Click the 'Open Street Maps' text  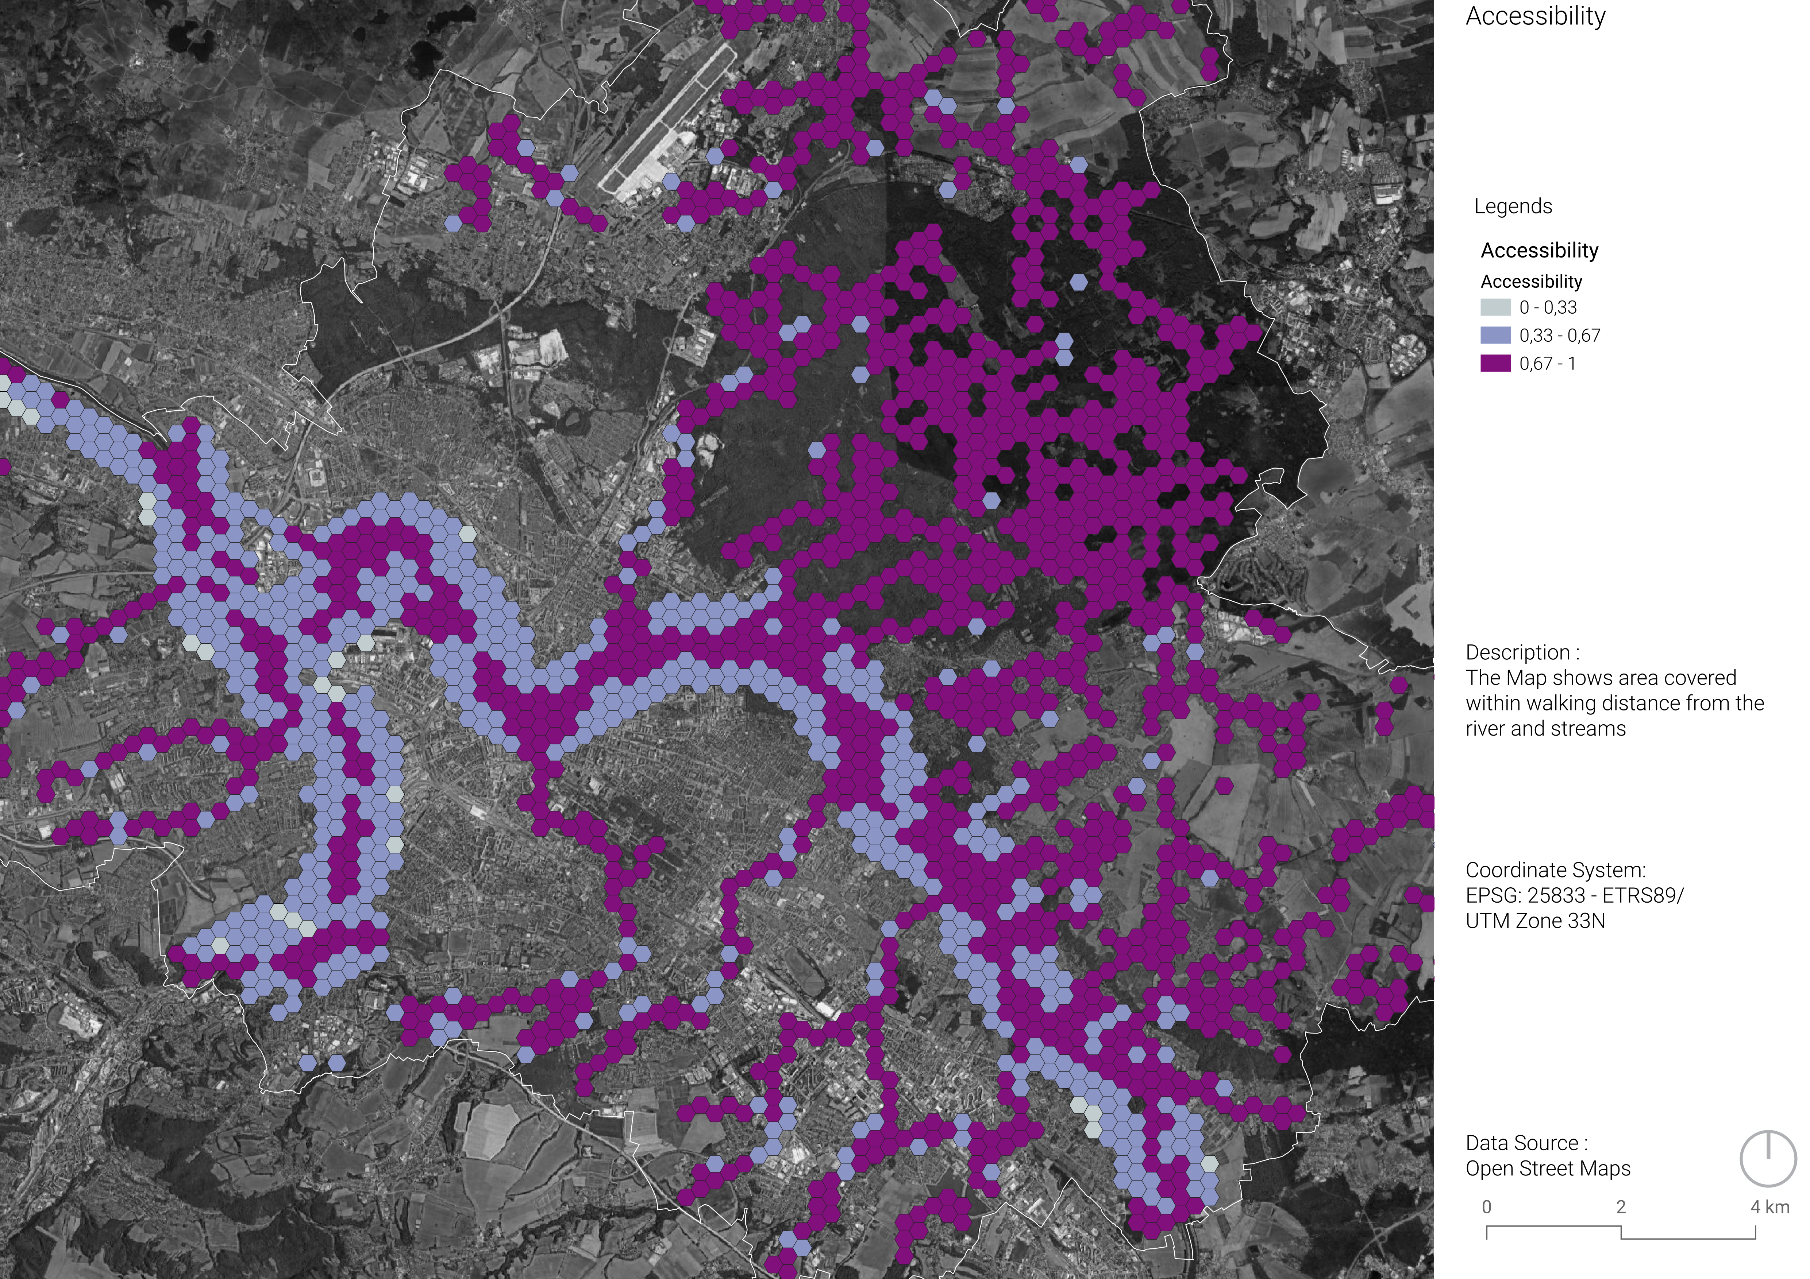pyautogui.click(x=1548, y=1168)
